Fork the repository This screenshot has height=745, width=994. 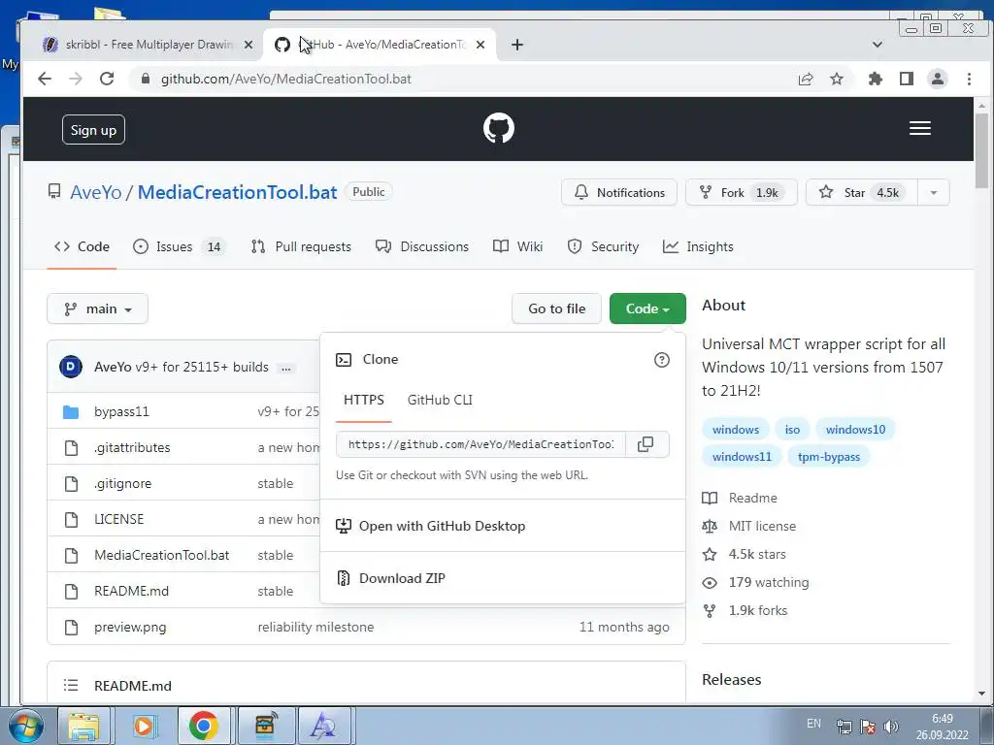tap(741, 193)
